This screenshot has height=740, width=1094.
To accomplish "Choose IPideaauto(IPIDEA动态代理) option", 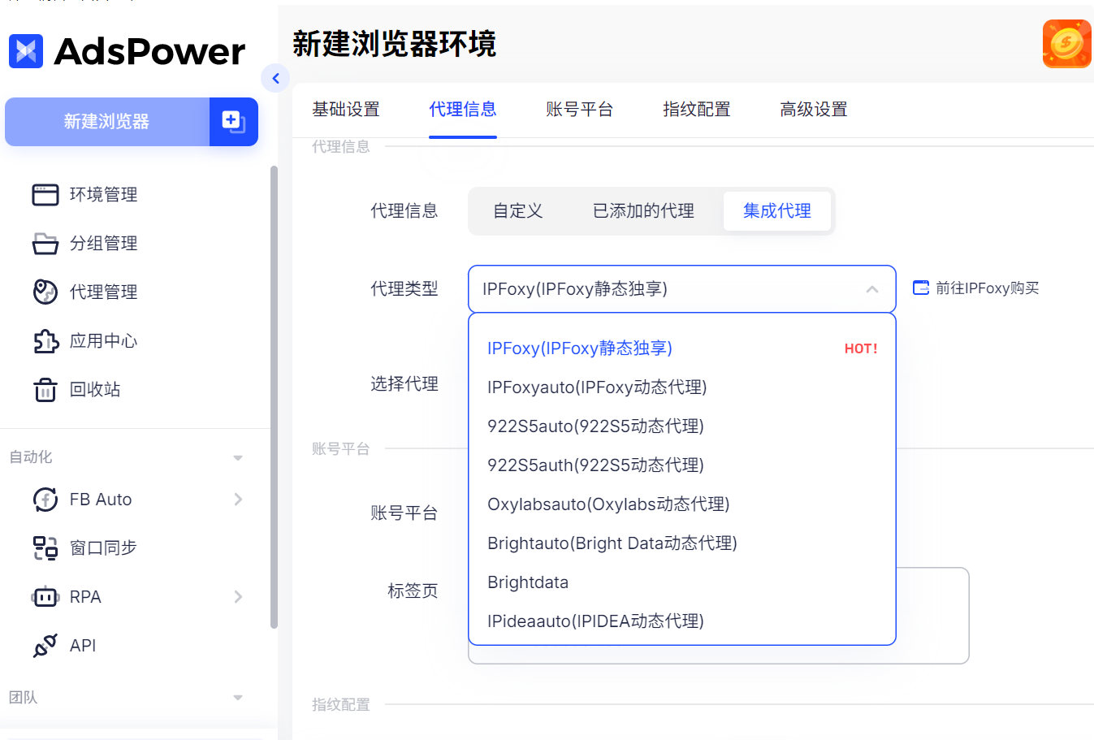I will (x=682, y=621).
